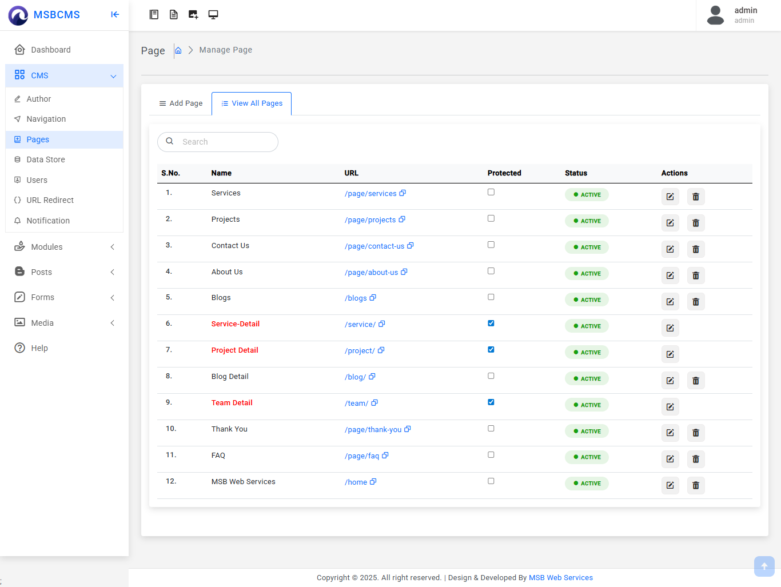Open the /page/about-us URL link
The width and height of the screenshot is (781, 587).
(371, 273)
